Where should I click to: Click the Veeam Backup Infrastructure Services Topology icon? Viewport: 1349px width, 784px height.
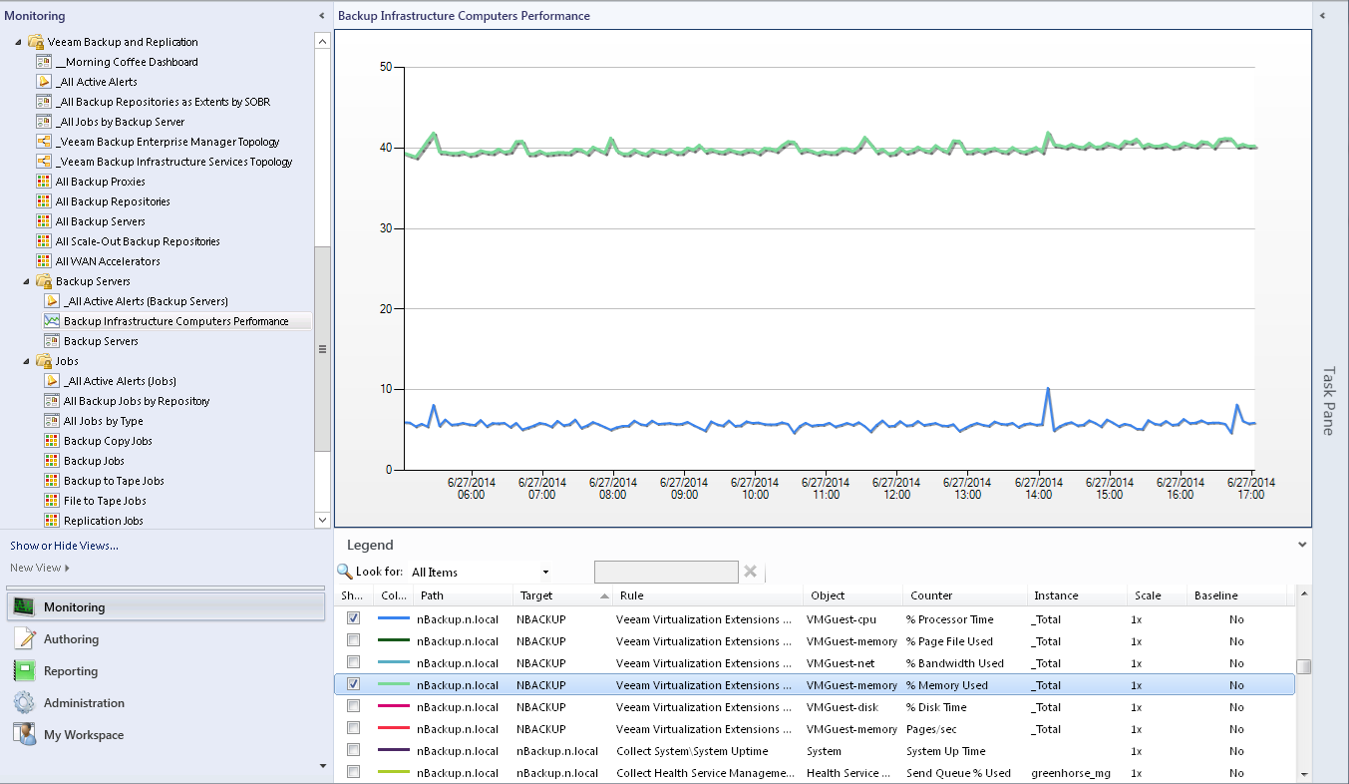tap(44, 162)
